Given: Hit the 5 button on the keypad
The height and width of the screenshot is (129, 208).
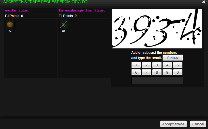Looking at the screenshot, I should 177,65.
